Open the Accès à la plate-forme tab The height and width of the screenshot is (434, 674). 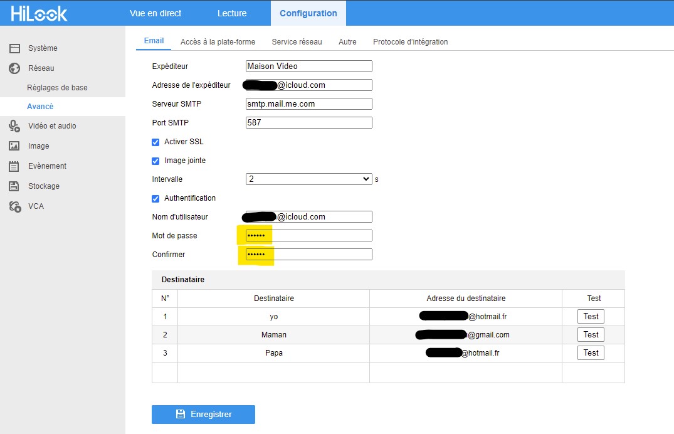(x=218, y=42)
